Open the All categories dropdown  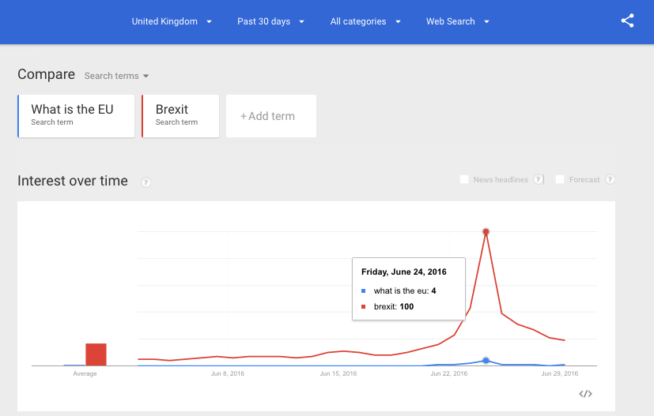click(x=365, y=21)
